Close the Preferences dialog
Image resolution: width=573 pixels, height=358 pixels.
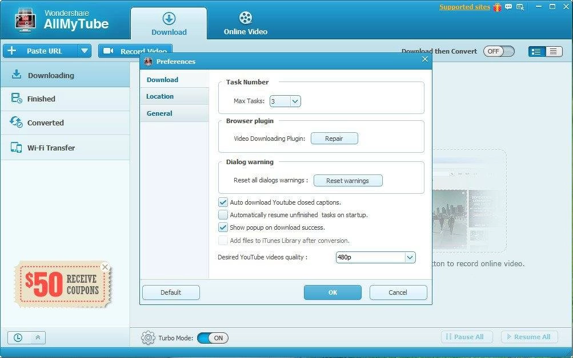tap(424, 59)
